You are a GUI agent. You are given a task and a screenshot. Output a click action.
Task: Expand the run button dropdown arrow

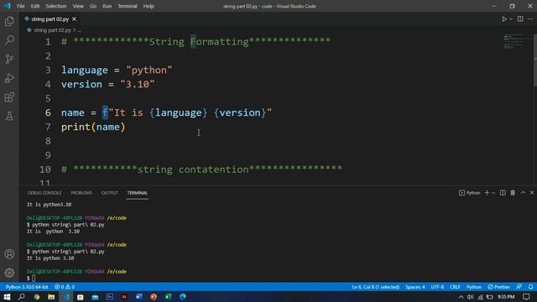point(511,19)
